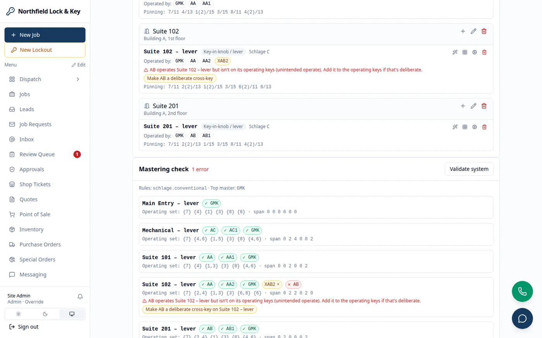Switch to the light theme
This screenshot has width=542, height=338.
(x=18, y=314)
